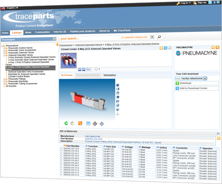
Task: Click the valve product thumbnail image
Action: point(69,60)
